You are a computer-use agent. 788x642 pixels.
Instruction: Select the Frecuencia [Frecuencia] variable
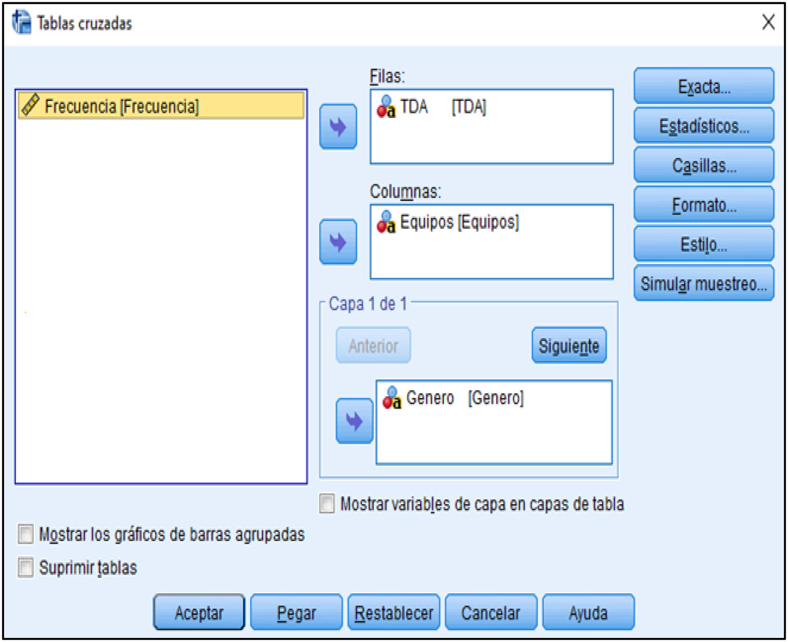click(161, 105)
